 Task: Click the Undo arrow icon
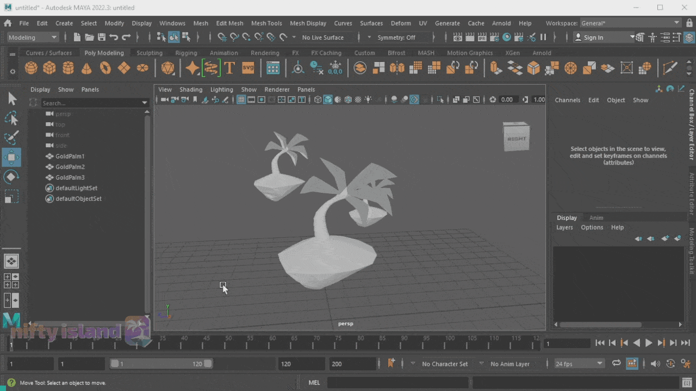tap(114, 37)
